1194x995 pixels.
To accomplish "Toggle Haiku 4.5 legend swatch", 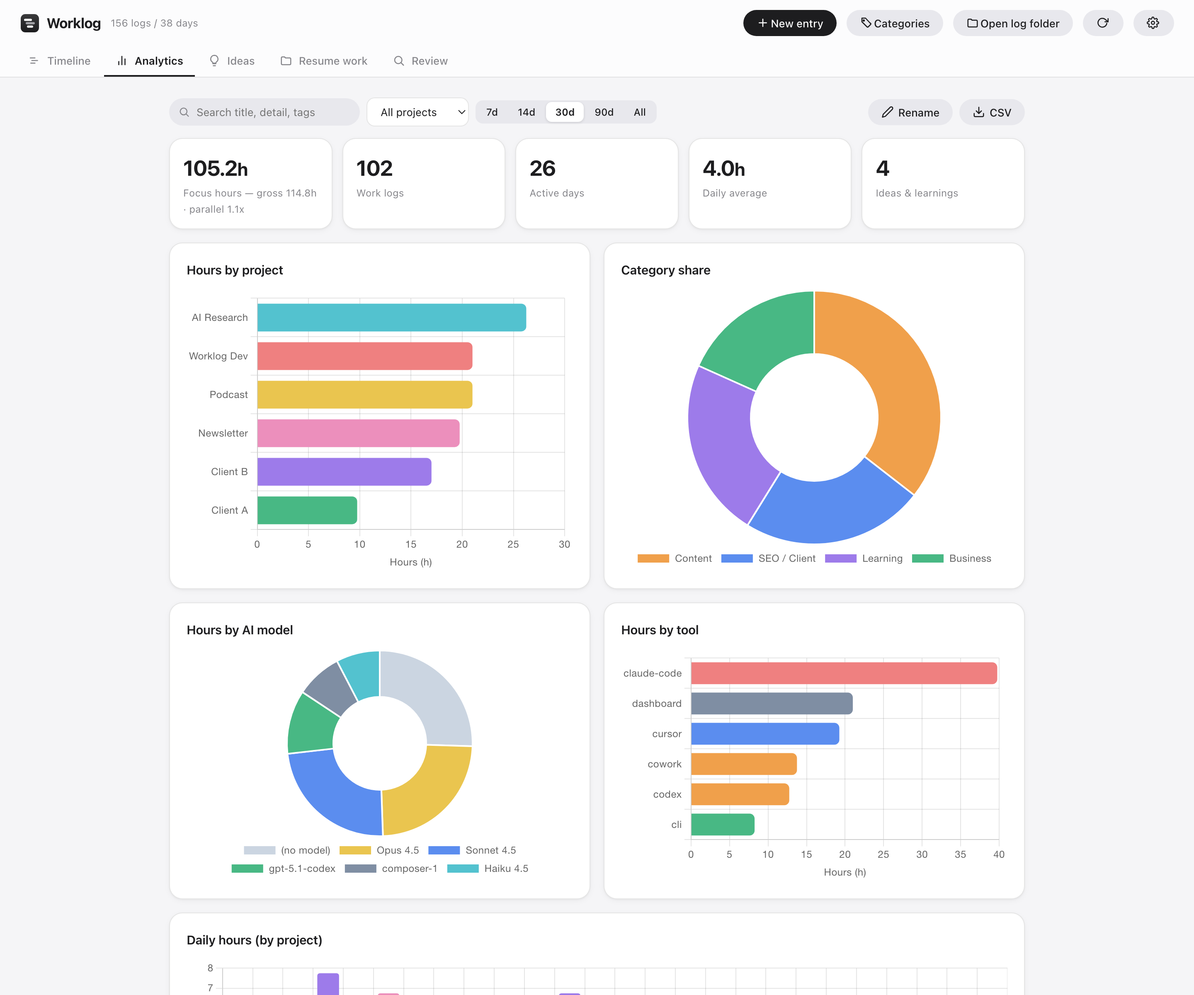I will (463, 869).
